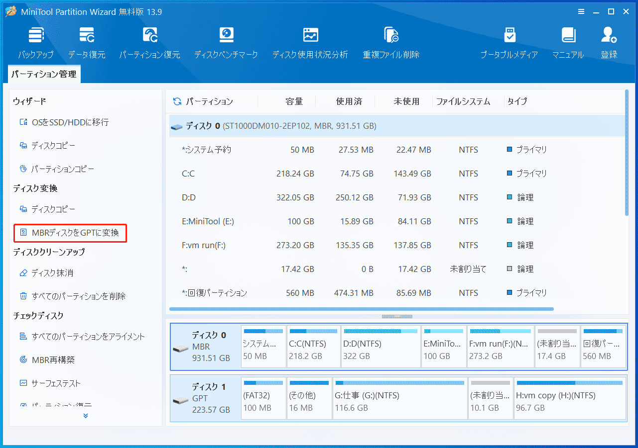Sort by ファイルシステム column header
638x448 pixels.
(463, 101)
